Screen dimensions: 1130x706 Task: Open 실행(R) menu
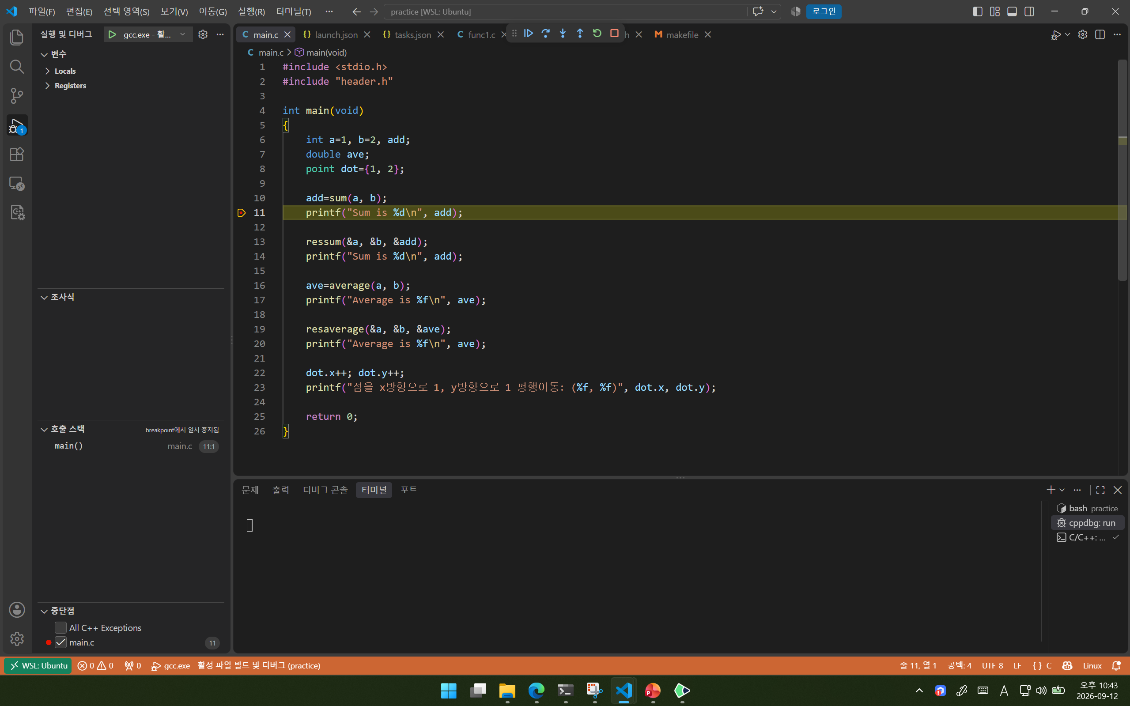tap(251, 11)
